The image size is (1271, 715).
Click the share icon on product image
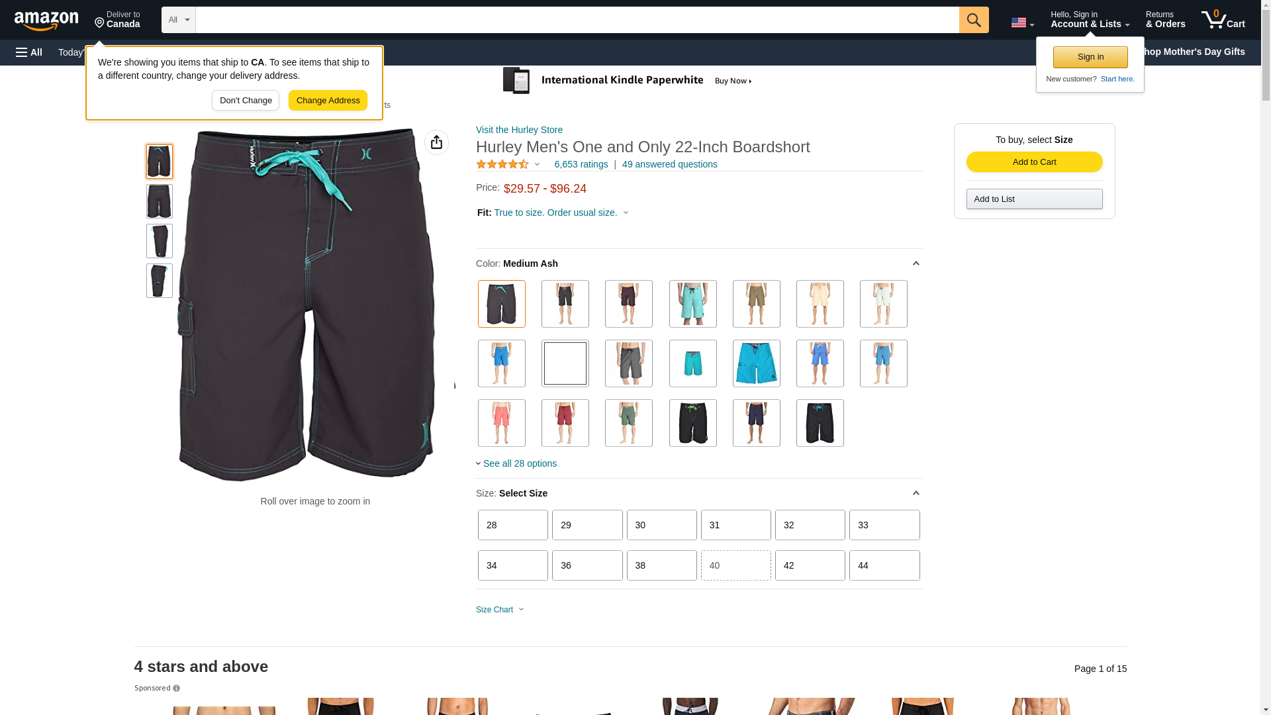436,142
